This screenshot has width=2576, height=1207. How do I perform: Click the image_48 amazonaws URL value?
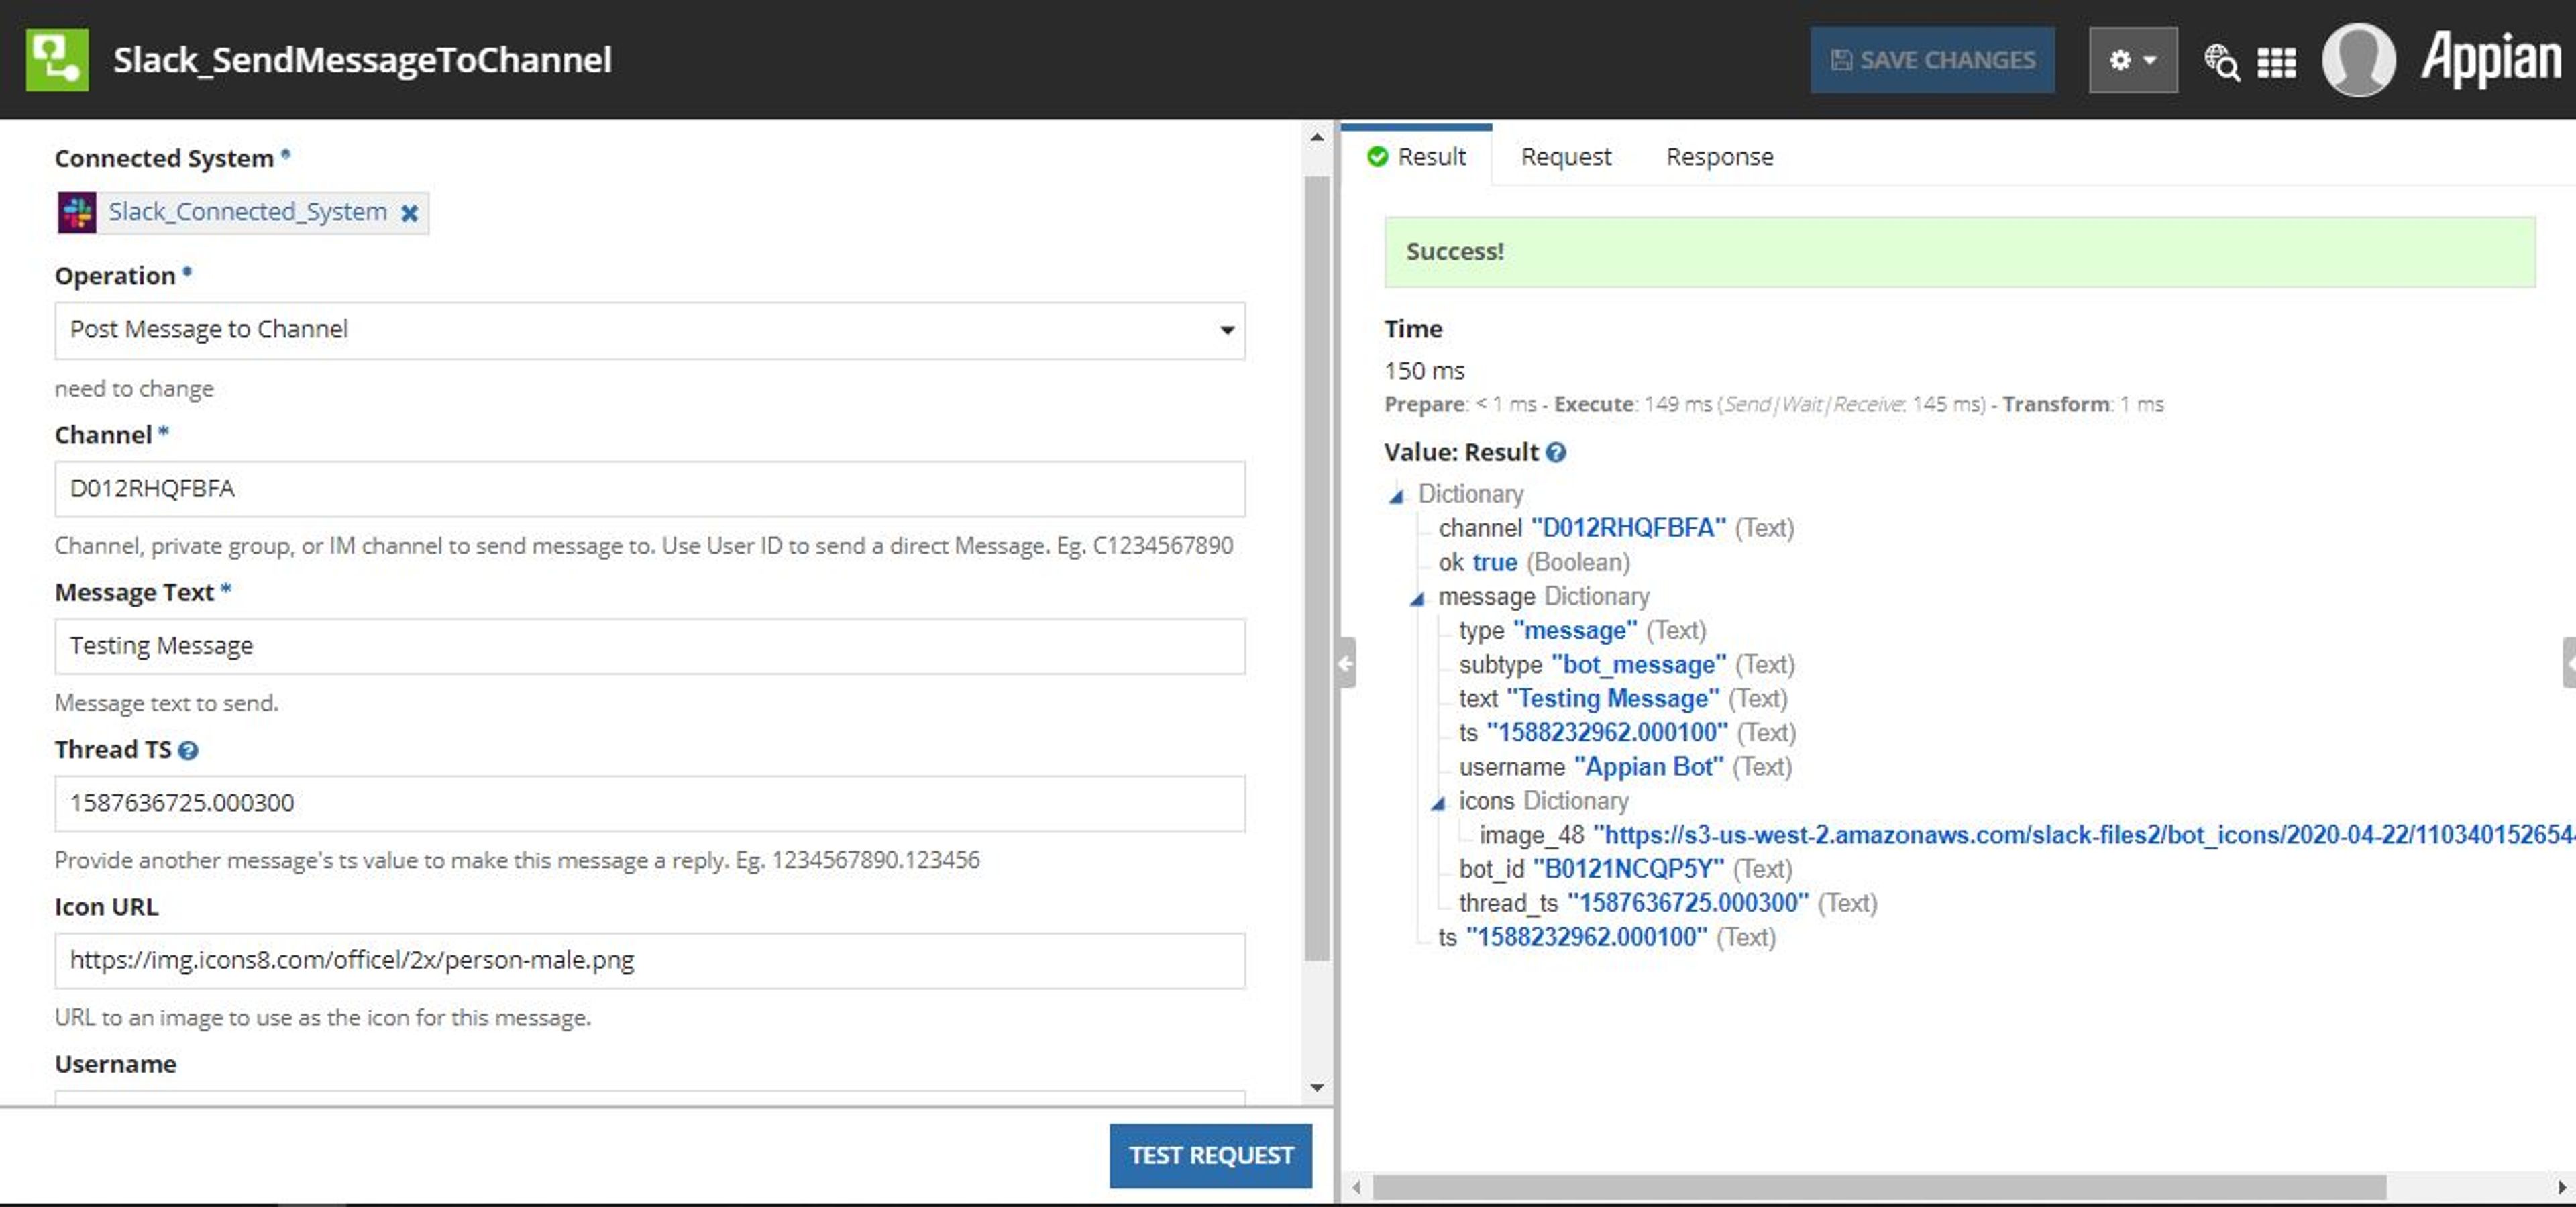2083,835
